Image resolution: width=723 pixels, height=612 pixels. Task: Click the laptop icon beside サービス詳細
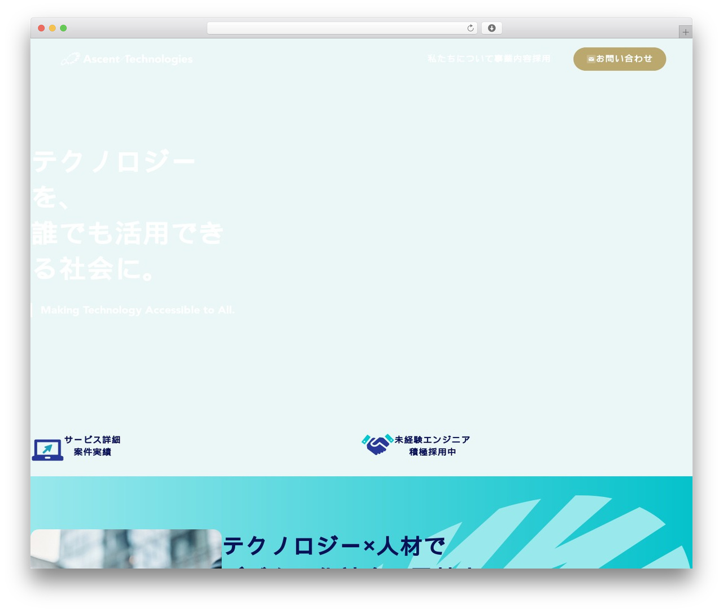(x=47, y=450)
